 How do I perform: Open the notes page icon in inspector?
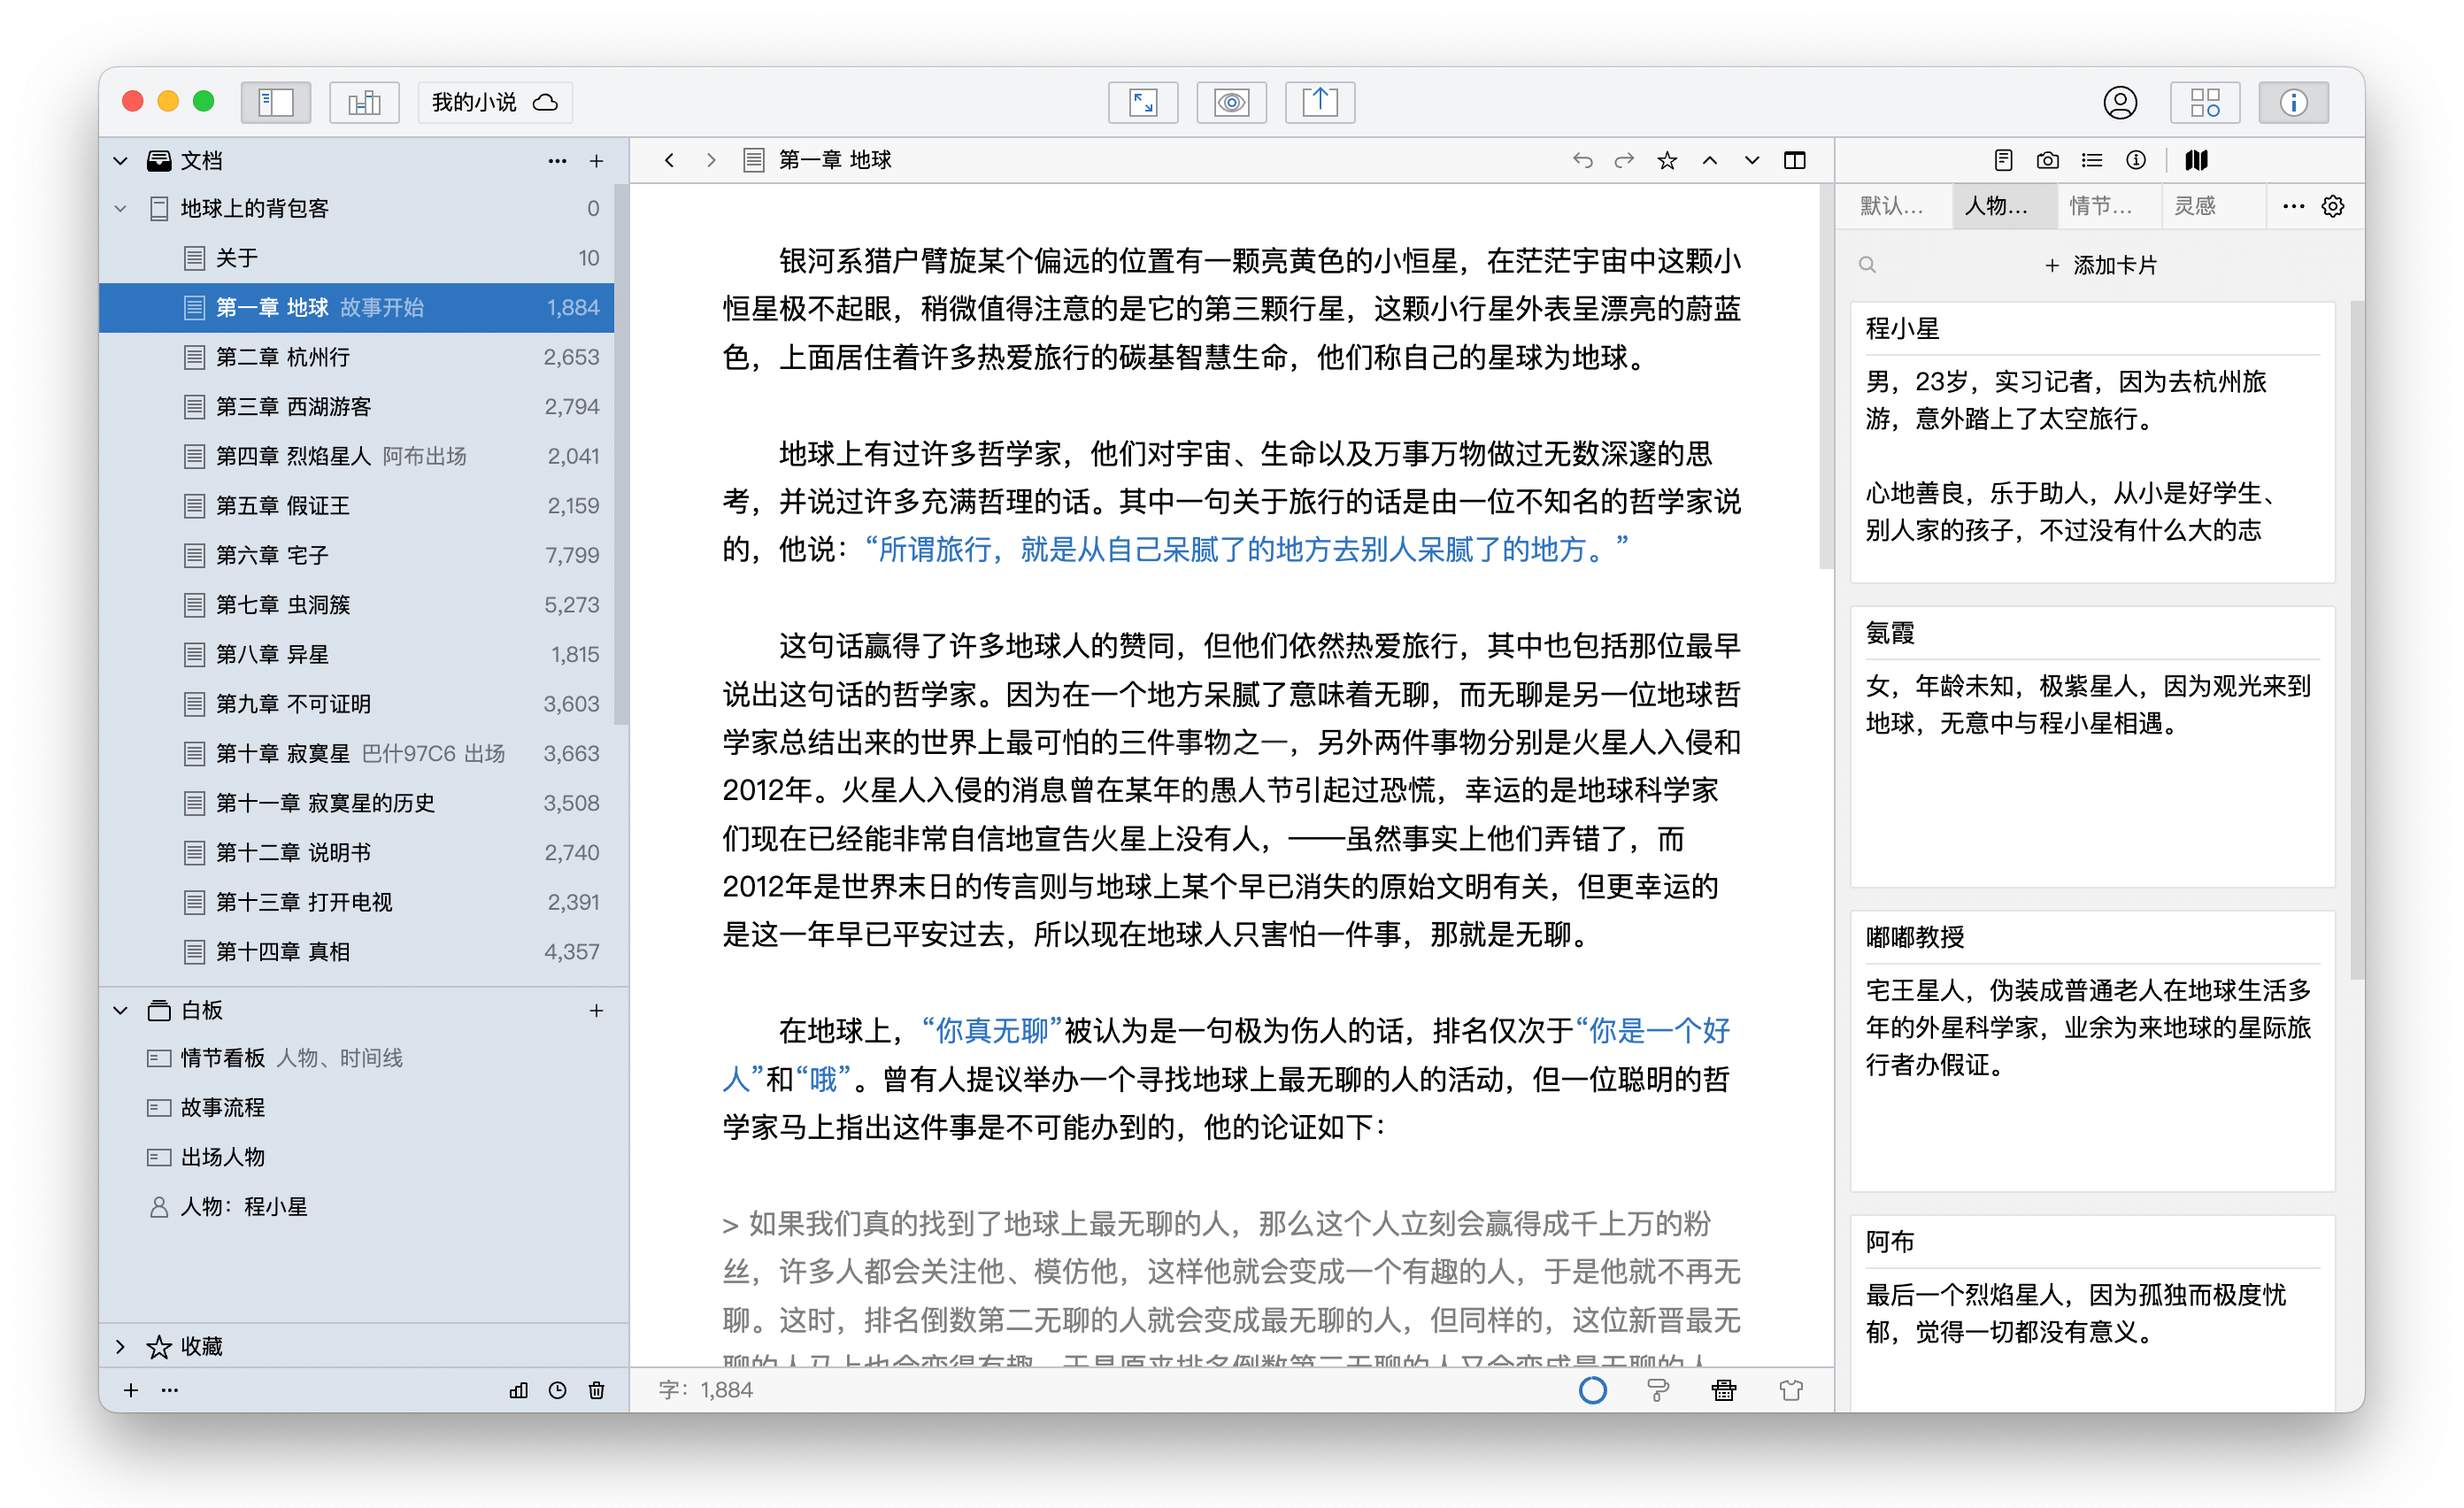(2003, 160)
